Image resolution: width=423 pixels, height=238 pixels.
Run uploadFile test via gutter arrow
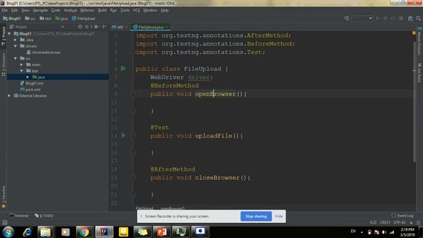click(124, 136)
